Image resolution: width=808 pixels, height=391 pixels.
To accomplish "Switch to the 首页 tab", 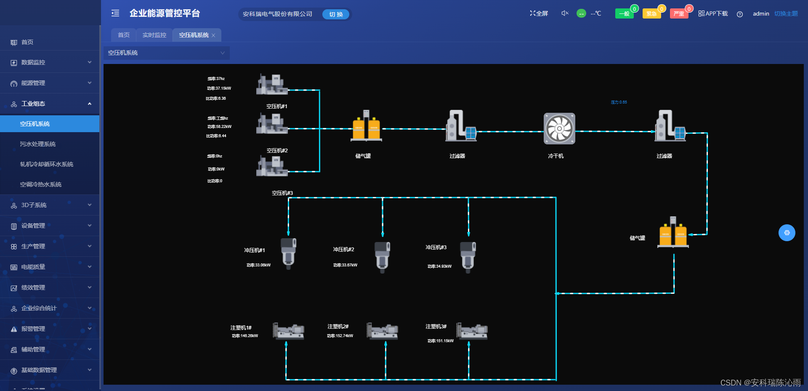I will click(124, 35).
